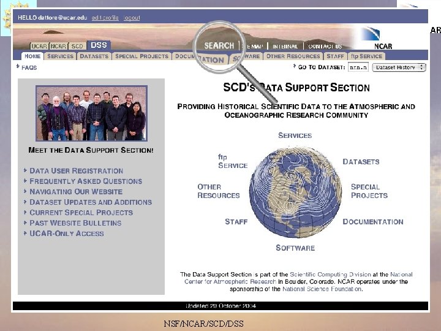Open Data User Registration link
Screen dimensions: 441x331
[x=76, y=171]
